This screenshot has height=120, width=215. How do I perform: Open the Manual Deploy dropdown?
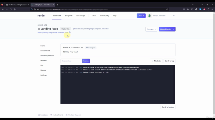(167, 29)
